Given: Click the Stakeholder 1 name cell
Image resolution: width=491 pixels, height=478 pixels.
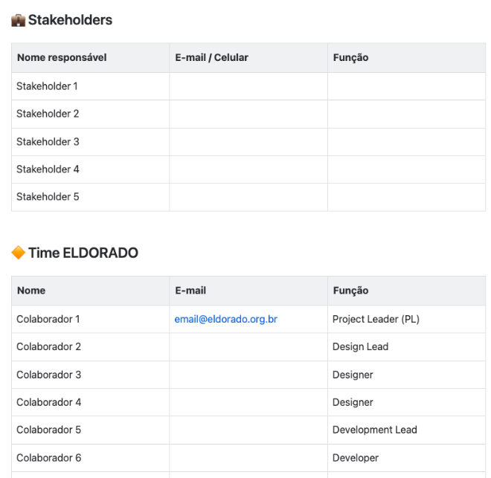Looking at the screenshot, I should pos(91,86).
